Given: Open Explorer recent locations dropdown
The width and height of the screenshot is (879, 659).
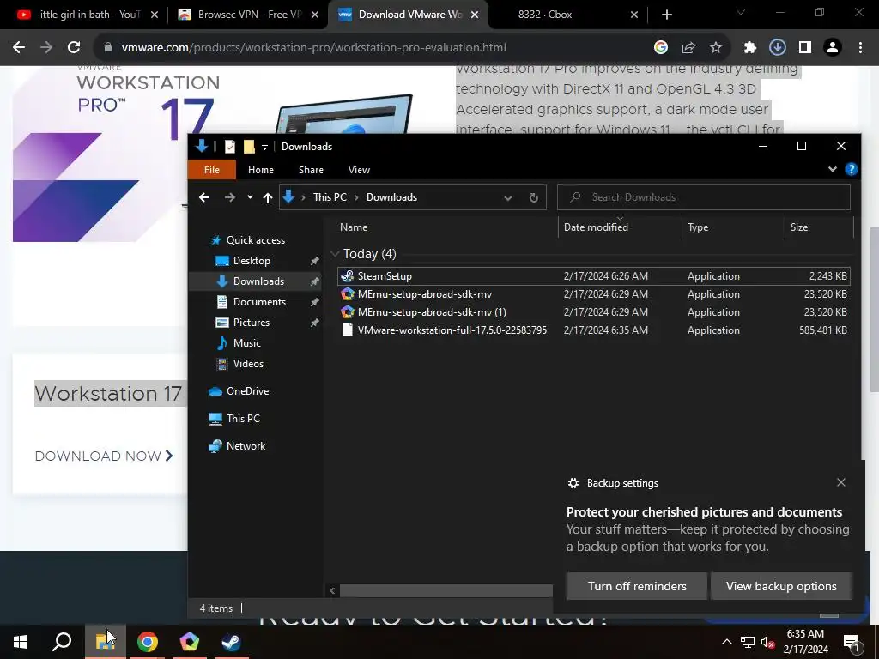Looking at the screenshot, I should (250, 197).
